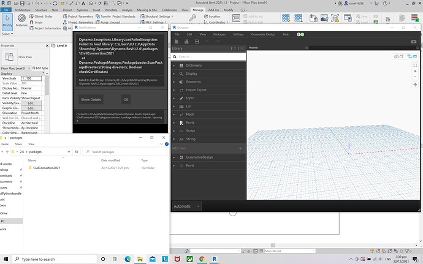The width and height of the screenshot is (423, 264).
Task: Click the Save icon in Quick Access Toolbar
Action: pos(22,3)
